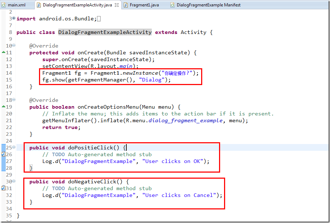
Task: Click the @Override annotation on line 10
Action: [x=44, y=46]
